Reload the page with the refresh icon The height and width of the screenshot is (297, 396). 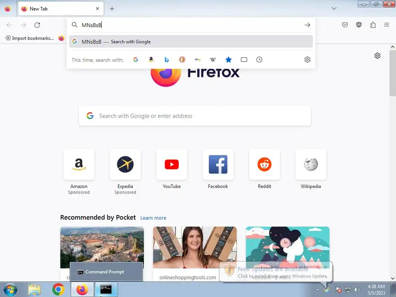tap(37, 25)
